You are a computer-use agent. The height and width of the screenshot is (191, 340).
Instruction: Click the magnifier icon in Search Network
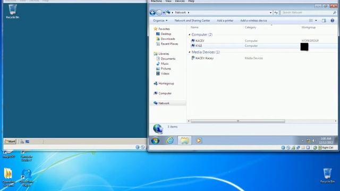pyautogui.click(x=335, y=13)
